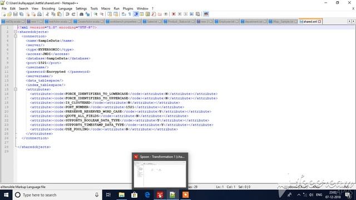Toggle word wrap in the toolbar
The width and height of the screenshot is (356, 200).
[123, 14]
